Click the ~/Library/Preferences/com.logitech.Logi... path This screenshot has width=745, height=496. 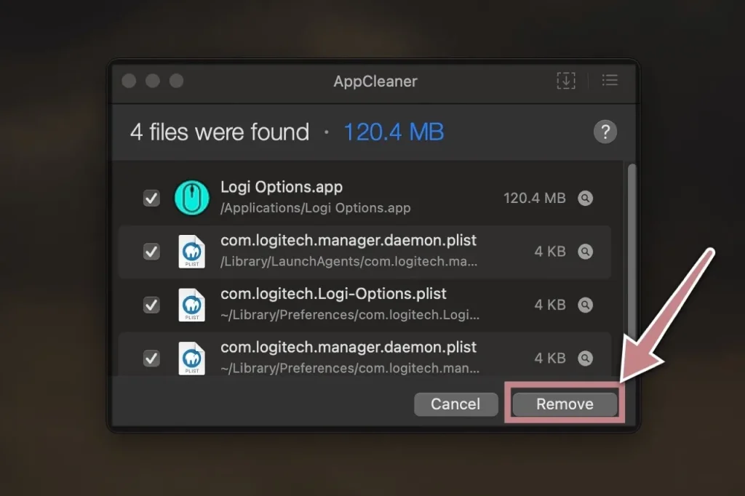pyautogui.click(x=350, y=314)
